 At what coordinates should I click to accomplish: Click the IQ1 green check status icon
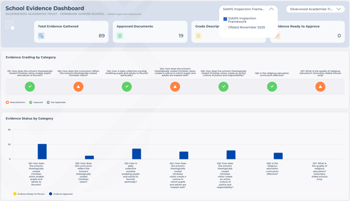point(30,86)
